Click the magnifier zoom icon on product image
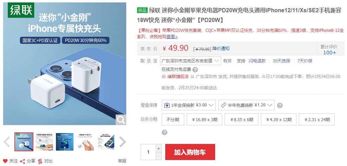This screenshot has height=166, width=347. (121, 120)
